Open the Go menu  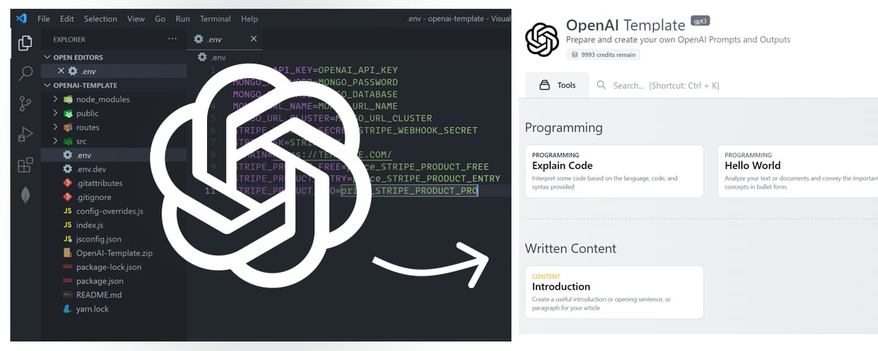click(x=160, y=18)
